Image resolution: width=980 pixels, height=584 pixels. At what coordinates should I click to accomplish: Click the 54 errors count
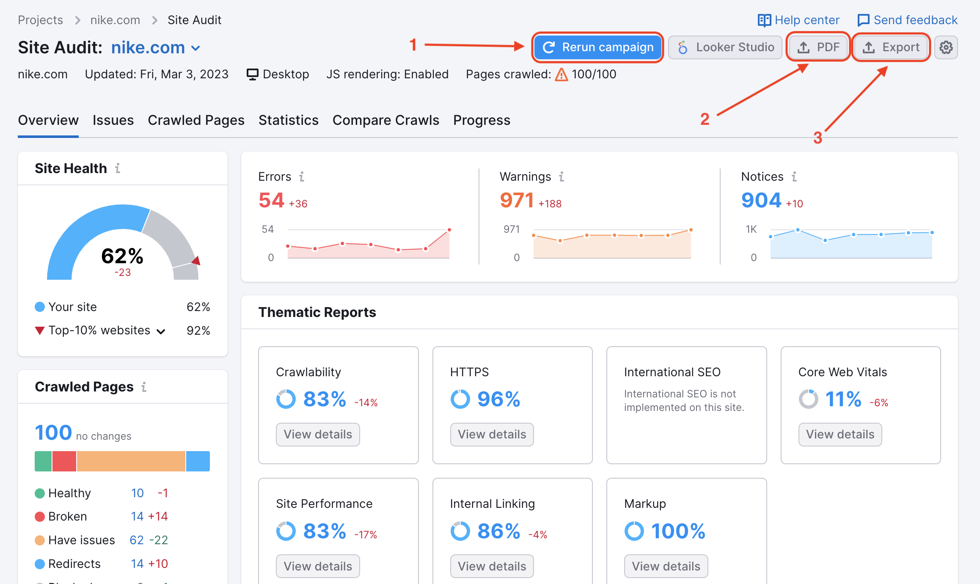(271, 200)
